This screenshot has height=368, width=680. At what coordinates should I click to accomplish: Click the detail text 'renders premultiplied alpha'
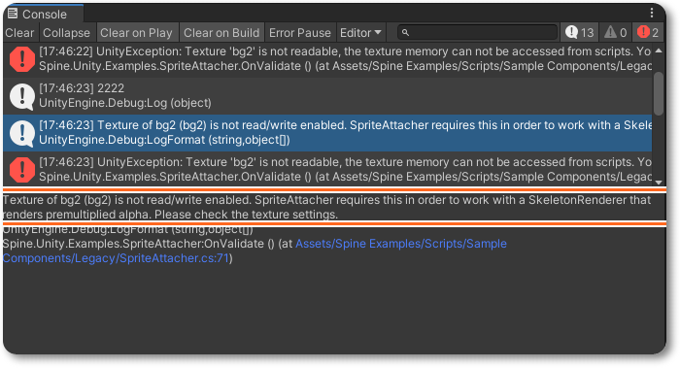tap(77, 215)
